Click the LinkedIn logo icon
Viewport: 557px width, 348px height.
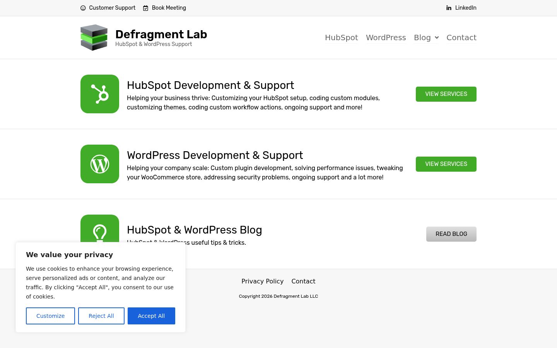tap(449, 8)
